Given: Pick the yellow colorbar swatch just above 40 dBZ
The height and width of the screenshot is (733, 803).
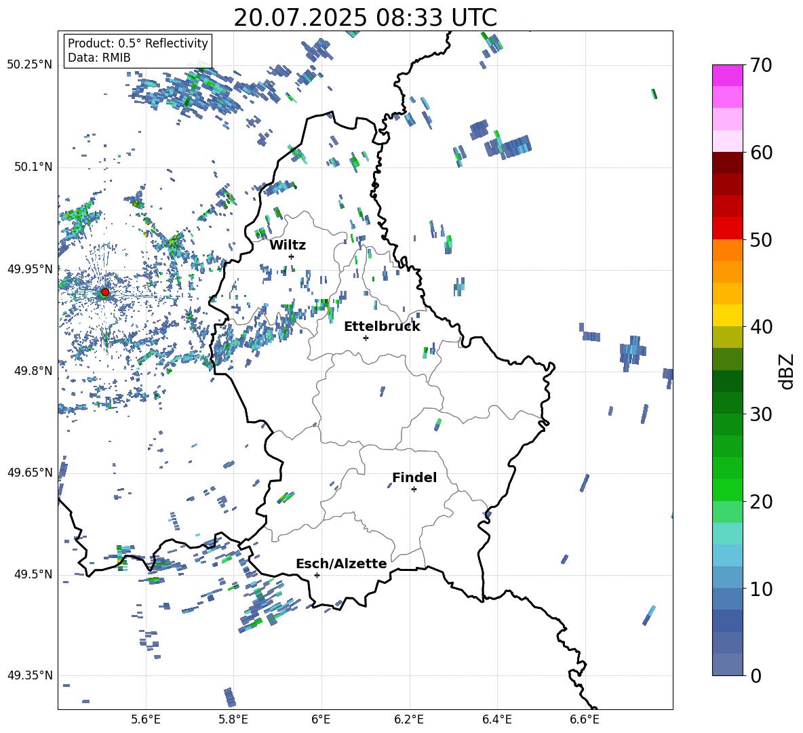Looking at the screenshot, I should 727,315.
